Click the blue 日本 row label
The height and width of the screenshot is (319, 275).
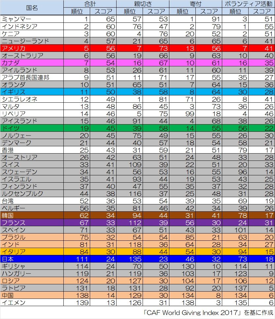tap(32, 259)
